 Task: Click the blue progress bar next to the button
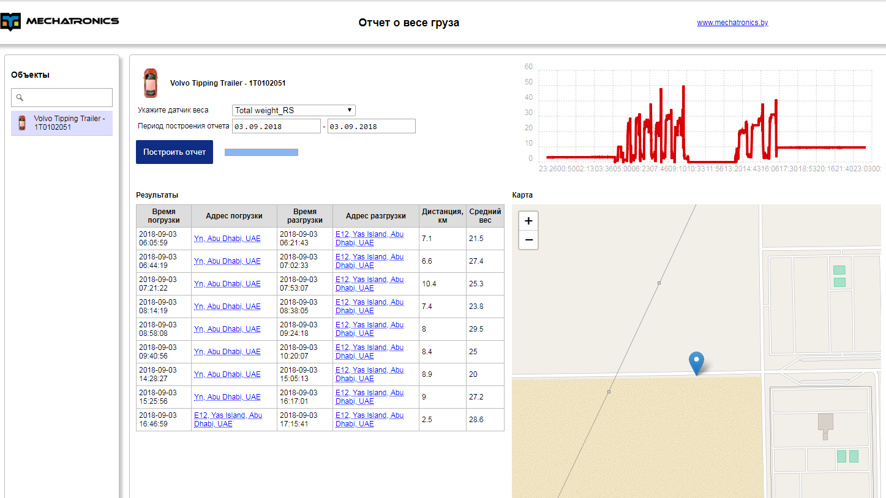tap(261, 152)
